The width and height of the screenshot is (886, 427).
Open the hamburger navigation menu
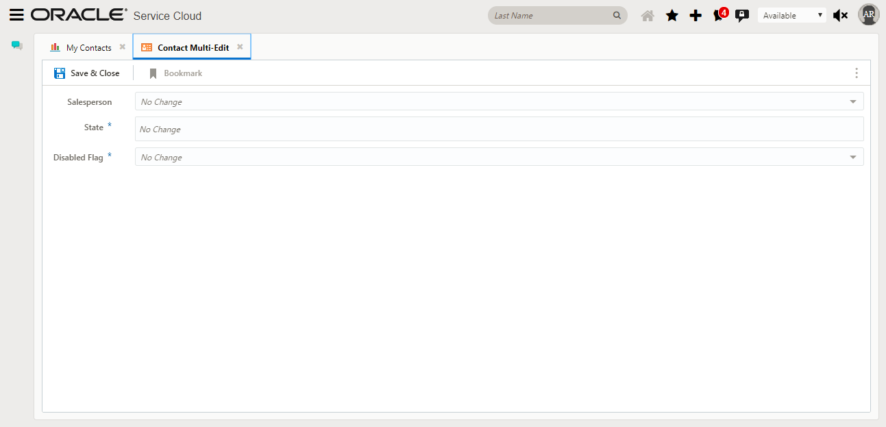pos(16,15)
